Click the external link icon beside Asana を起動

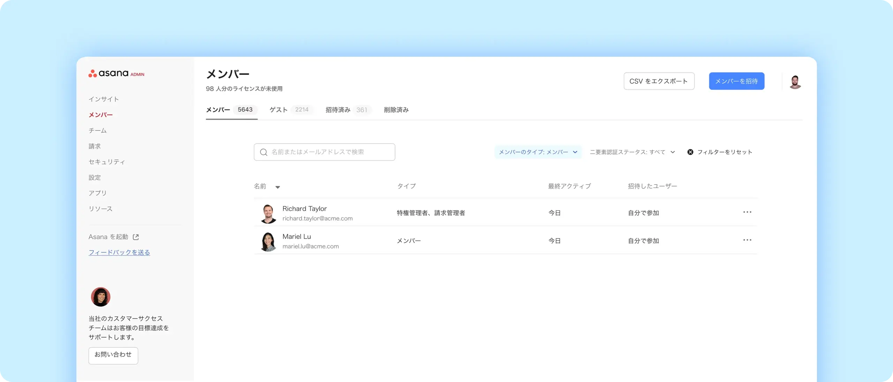[136, 237]
